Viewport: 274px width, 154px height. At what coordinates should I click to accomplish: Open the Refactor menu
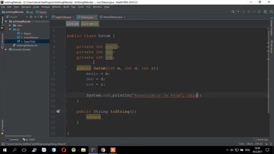coord(57,7)
